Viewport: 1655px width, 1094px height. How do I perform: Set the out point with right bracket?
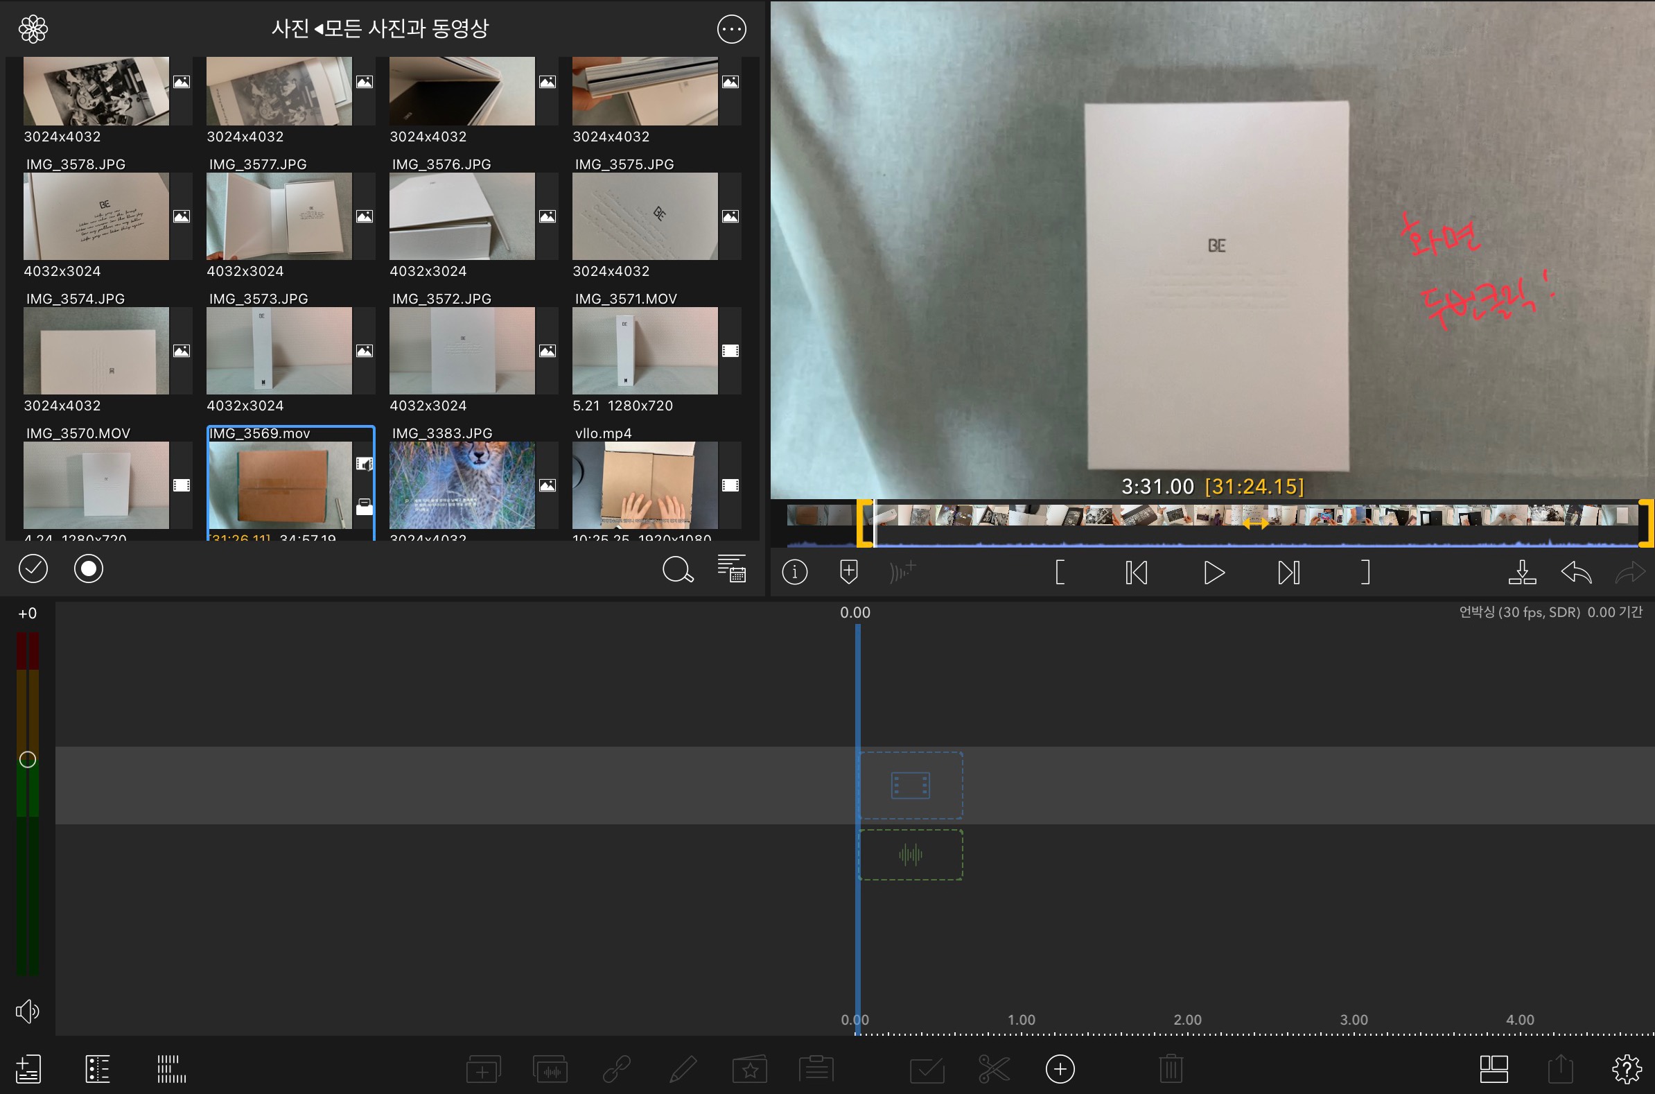[1365, 573]
